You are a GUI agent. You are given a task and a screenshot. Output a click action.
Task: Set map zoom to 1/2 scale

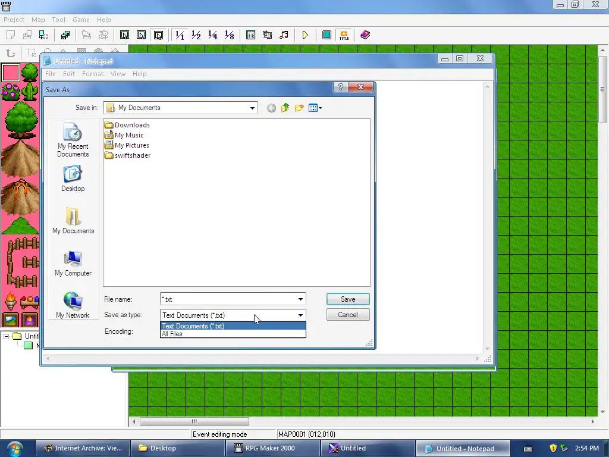196,35
